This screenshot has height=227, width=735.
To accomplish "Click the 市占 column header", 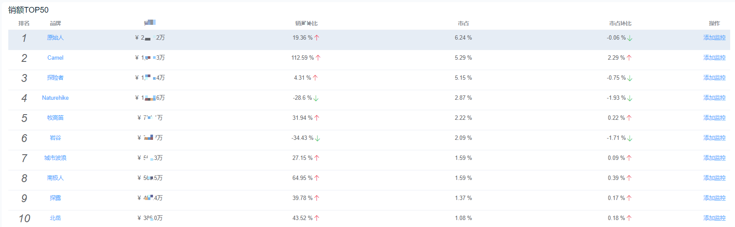I will pos(463,24).
